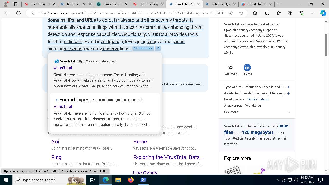Open Read aloud from the address bar
This screenshot has height=185, width=329.
click(231, 13)
